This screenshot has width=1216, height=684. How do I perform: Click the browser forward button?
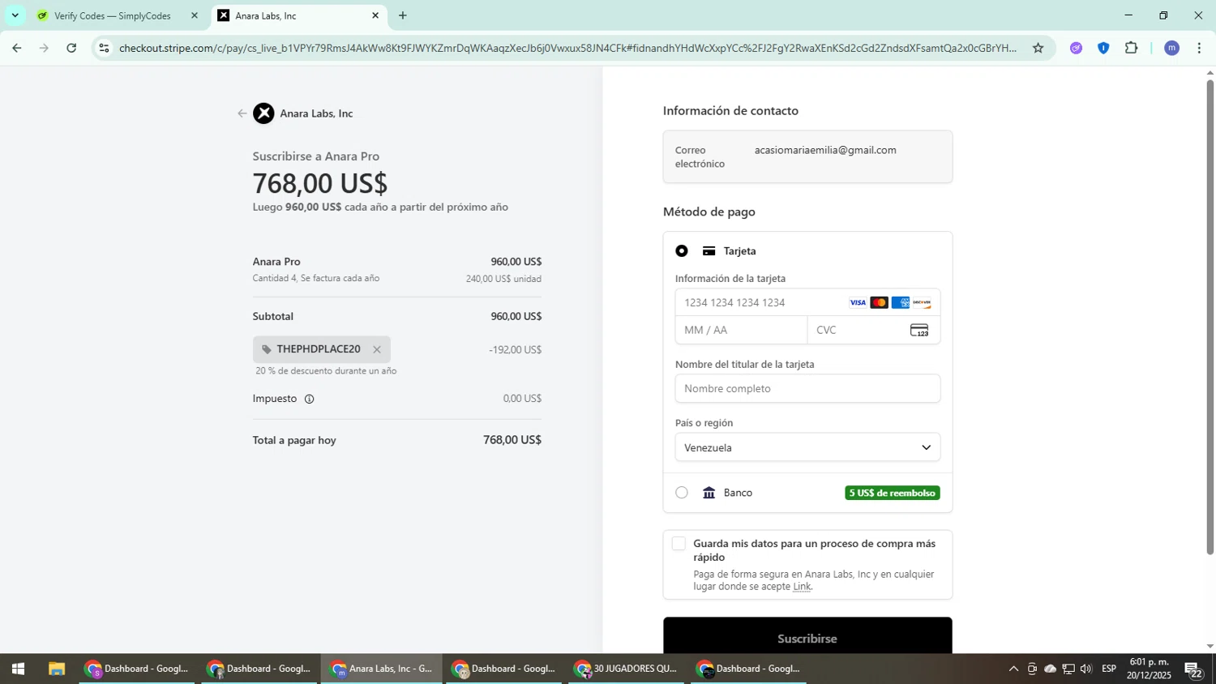pyautogui.click(x=45, y=48)
